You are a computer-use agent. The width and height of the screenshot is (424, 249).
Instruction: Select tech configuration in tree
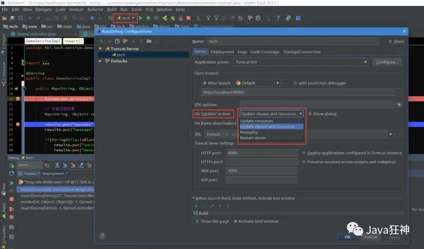[x=143, y=55]
